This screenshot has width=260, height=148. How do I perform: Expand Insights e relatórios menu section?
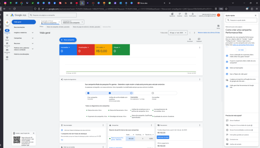coord(33,33)
